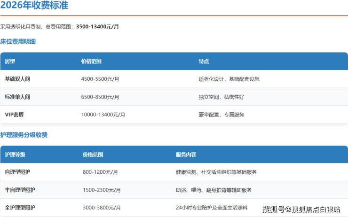This screenshot has height=217, width=348.
Task: Click the 服务内容 column header
Action: pyautogui.click(x=186, y=155)
